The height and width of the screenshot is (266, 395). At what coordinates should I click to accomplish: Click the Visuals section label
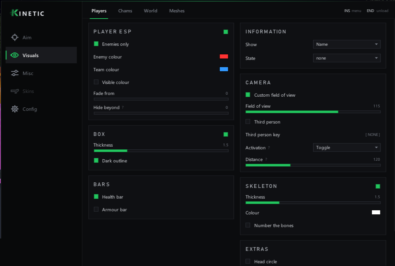click(30, 55)
